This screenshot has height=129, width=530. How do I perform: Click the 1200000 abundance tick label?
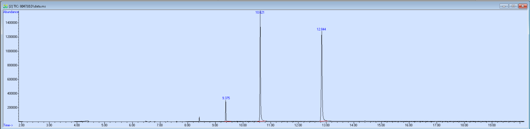[11, 37]
